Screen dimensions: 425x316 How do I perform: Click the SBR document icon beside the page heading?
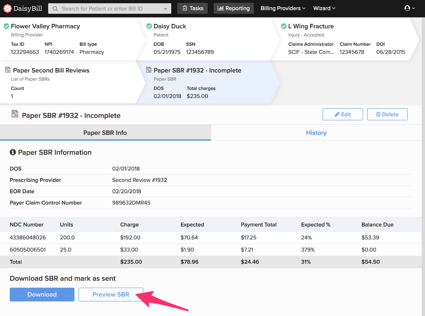pyautogui.click(x=15, y=114)
